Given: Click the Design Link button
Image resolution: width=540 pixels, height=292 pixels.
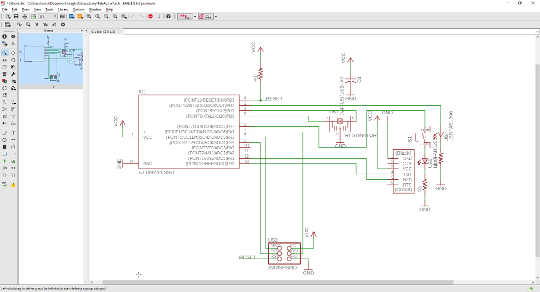Looking at the screenshot, I should [x=184, y=16].
